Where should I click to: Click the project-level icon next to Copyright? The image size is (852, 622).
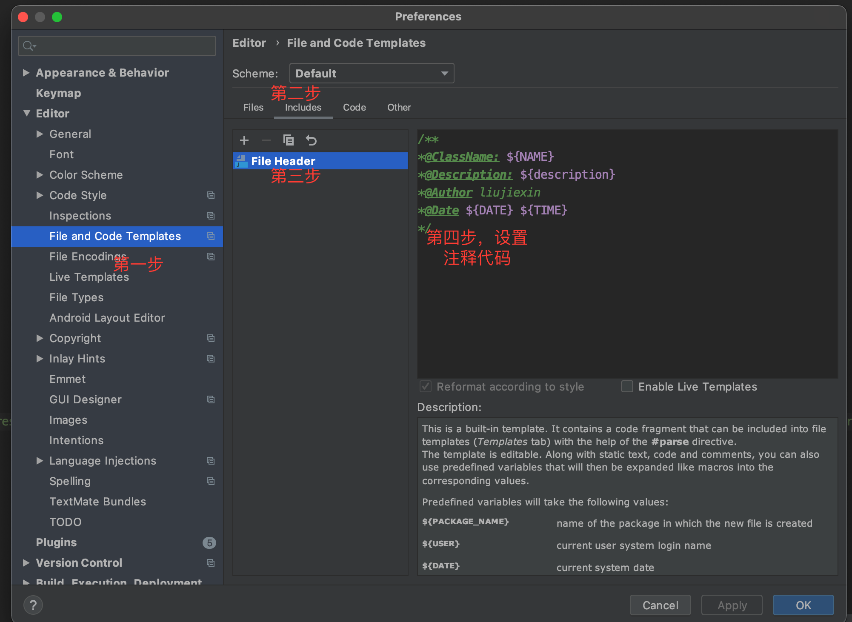tap(211, 338)
